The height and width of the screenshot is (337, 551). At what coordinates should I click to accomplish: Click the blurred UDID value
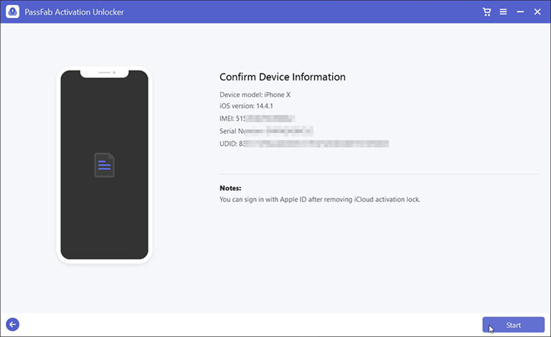(x=316, y=143)
